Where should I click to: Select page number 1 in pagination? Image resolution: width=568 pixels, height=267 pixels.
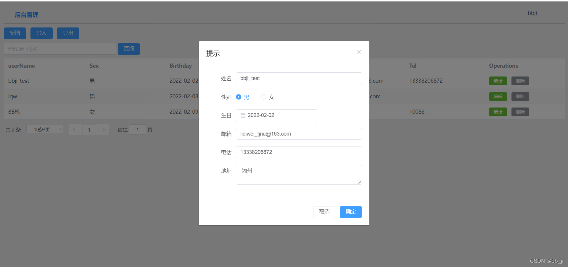pyautogui.click(x=89, y=130)
